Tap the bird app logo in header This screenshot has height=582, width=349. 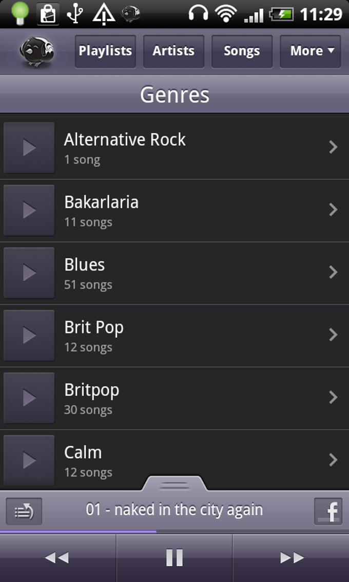pos(37,51)
